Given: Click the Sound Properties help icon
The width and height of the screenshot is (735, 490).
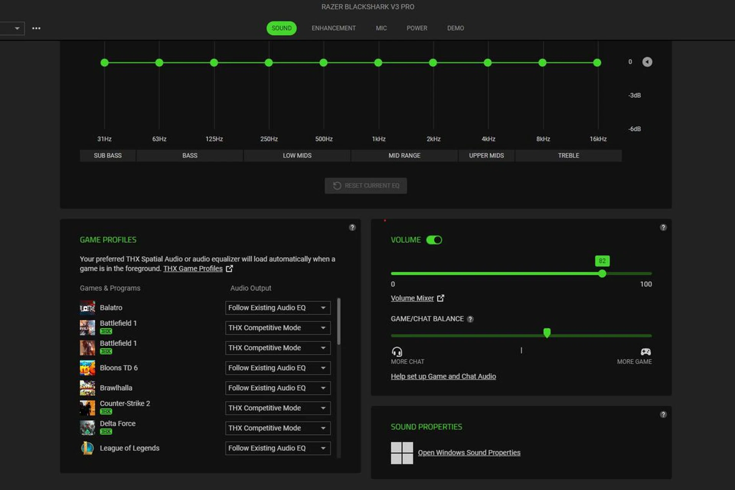Looking at the screenshot, I should click(x=663, y=415).
